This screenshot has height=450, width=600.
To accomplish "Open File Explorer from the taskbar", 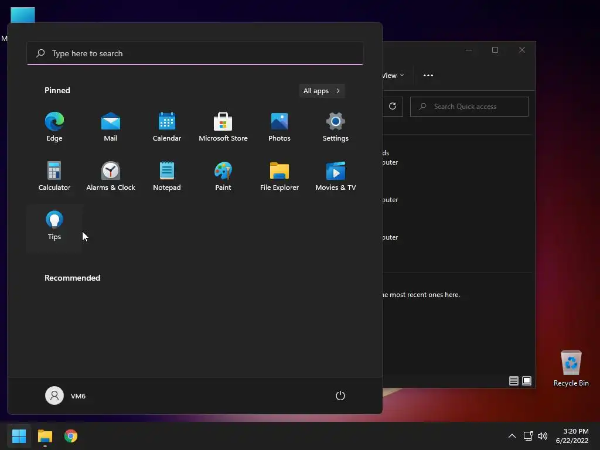I will coord(45,436).
